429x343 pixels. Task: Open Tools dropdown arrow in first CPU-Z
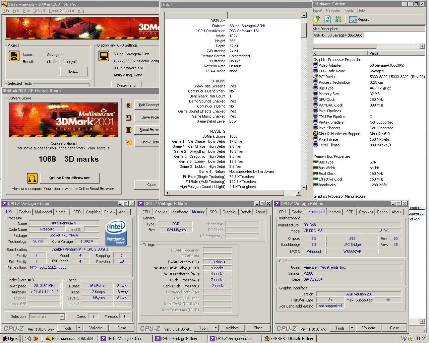coord(79,328)
